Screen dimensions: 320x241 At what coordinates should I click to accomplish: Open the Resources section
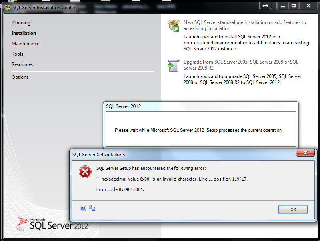click(x=22, y=64)
